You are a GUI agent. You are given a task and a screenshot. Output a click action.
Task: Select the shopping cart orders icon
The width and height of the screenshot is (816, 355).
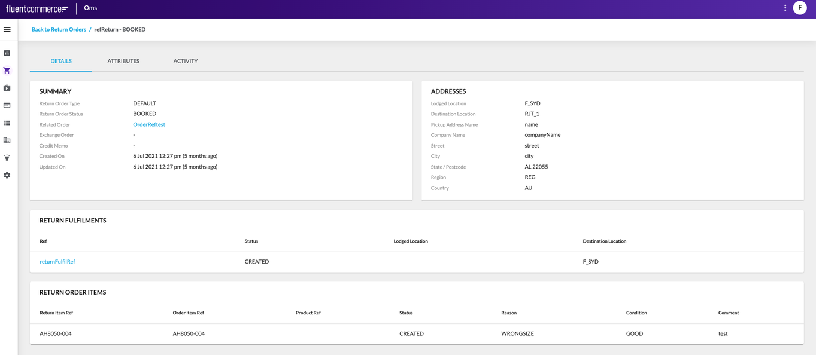[x=7, y=71]
